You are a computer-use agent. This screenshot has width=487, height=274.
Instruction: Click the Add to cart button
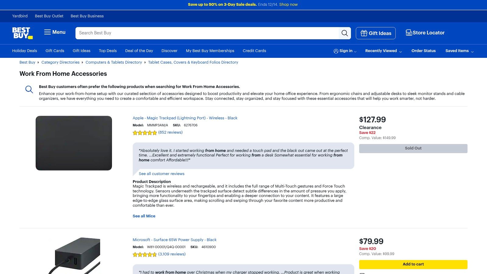(413, 264)
